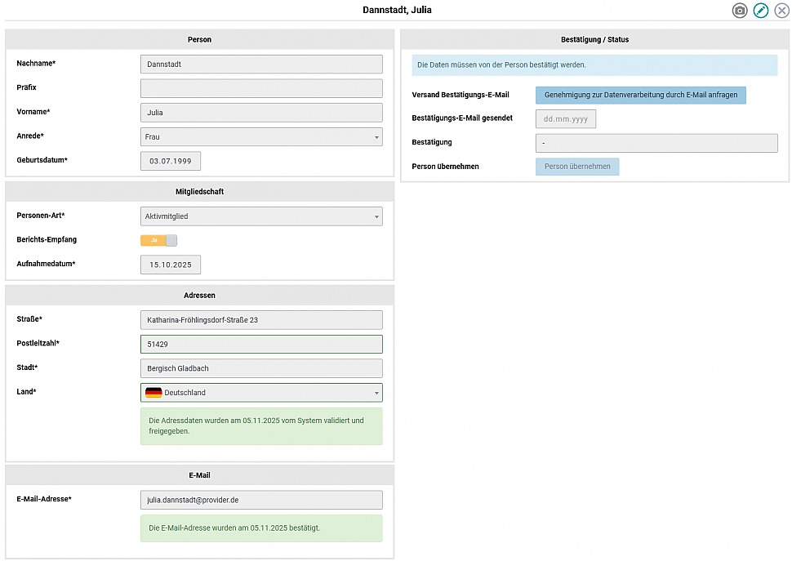Request data processing approval via e-mail
Screen dimensions: 792x561
640,95
